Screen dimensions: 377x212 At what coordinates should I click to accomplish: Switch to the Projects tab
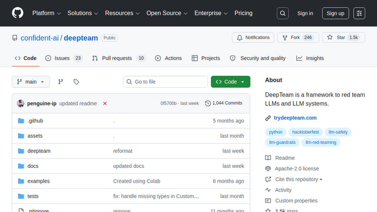[x=206, y=58]
